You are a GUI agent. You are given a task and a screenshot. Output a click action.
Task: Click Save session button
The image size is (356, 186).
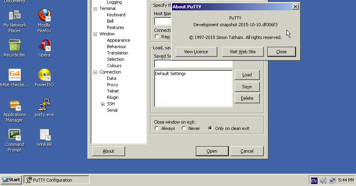[247, 87]
